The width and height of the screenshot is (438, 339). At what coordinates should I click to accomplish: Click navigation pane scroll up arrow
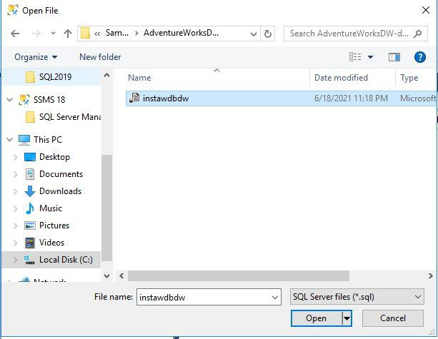click(106, 76)
